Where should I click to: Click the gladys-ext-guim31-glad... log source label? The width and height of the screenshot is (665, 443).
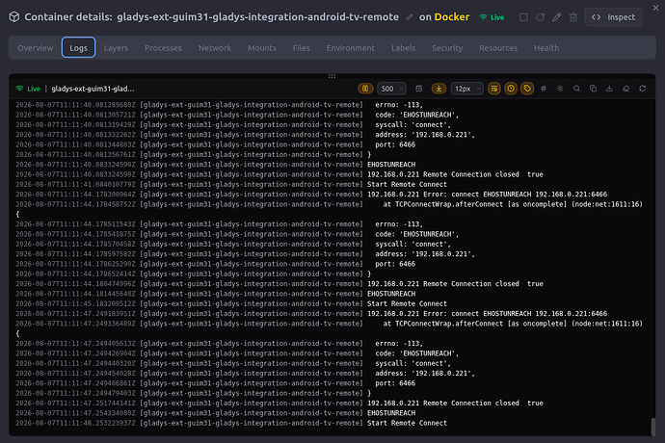(93, 89)
